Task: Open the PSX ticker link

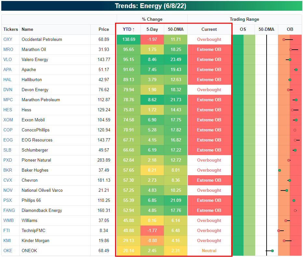Action: (7, 200)
